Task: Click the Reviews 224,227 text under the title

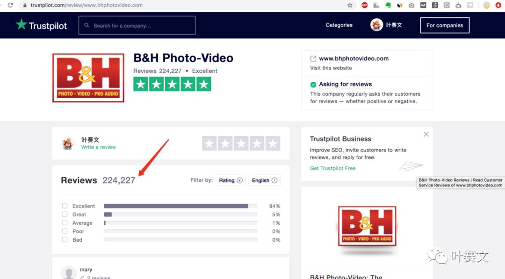Action: [158, 71]
